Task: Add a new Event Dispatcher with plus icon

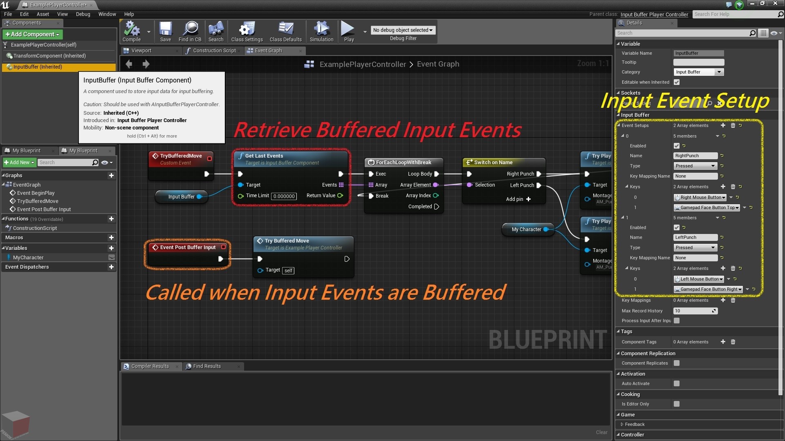Action: (x=111, y=267)
